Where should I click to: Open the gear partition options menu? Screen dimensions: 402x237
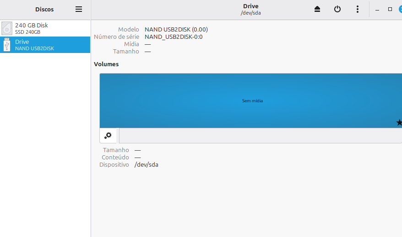tap(108, 136)
